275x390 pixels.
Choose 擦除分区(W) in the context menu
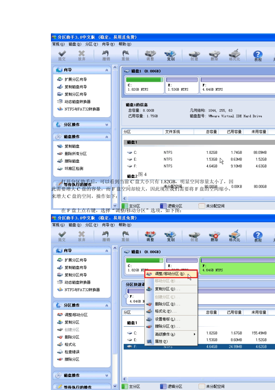coord(171,326)
